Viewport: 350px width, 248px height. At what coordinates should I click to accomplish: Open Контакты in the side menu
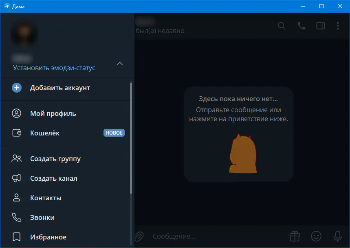pos(46,198)
